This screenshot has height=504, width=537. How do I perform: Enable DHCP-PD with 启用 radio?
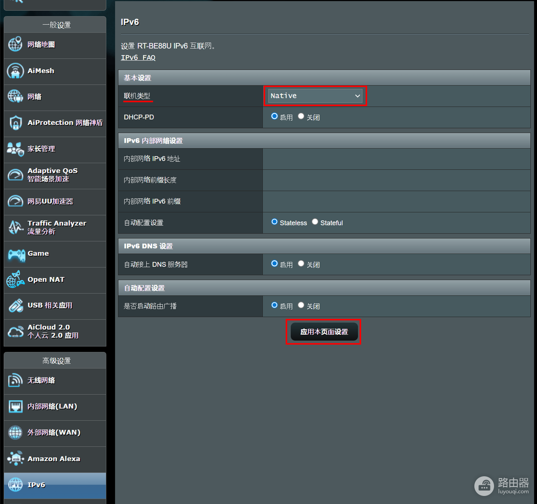tap(274, 116)
